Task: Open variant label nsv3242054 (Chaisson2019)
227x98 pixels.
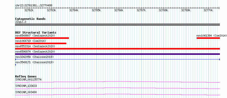Action: click(x=34, y=57)
